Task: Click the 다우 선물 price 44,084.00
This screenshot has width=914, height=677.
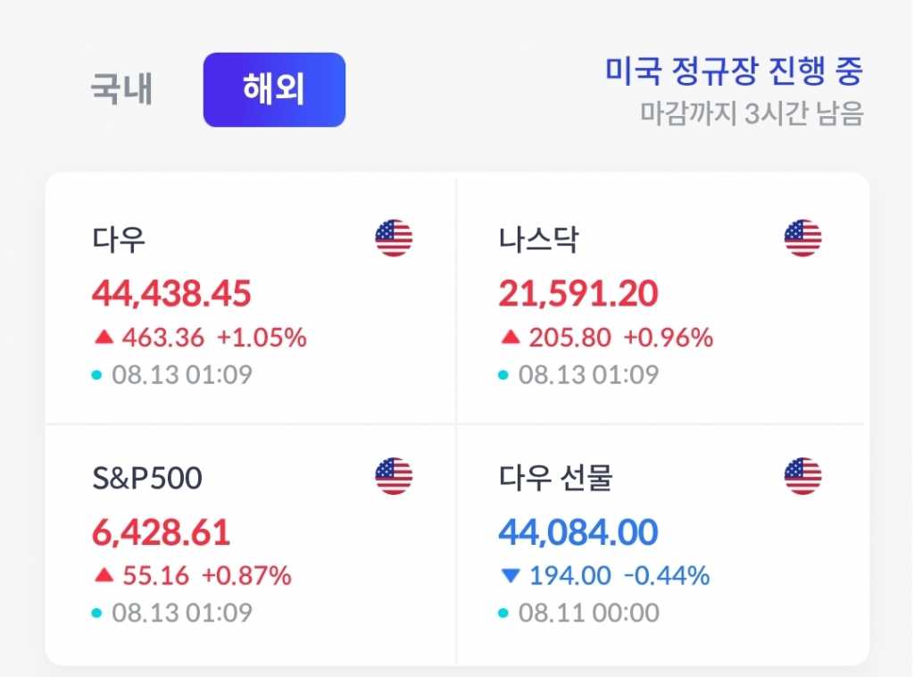Action: (578, 532)
